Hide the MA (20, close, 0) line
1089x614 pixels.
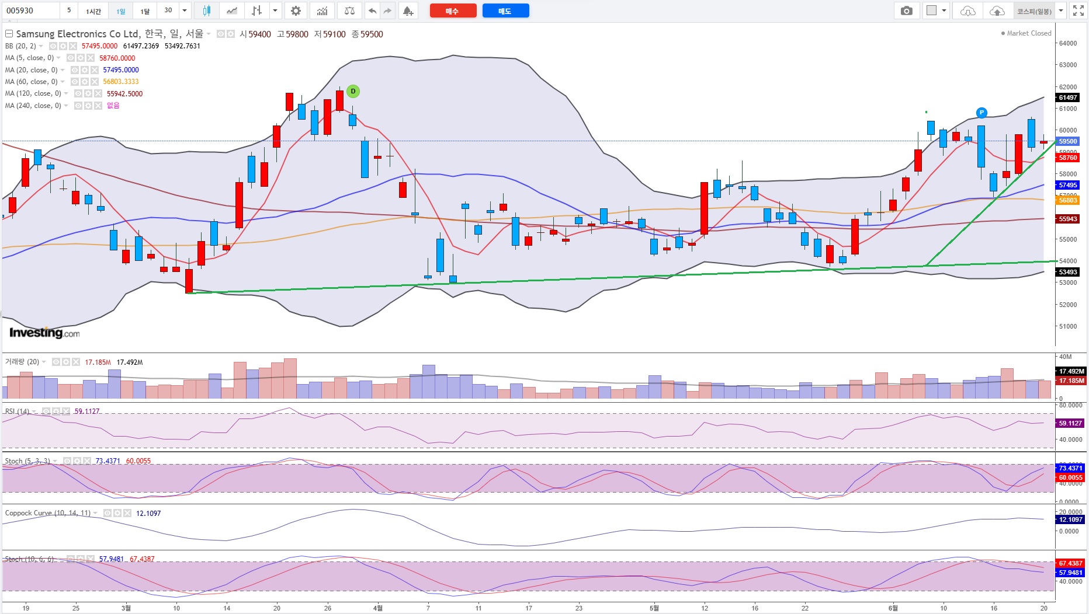click(74, 70)
